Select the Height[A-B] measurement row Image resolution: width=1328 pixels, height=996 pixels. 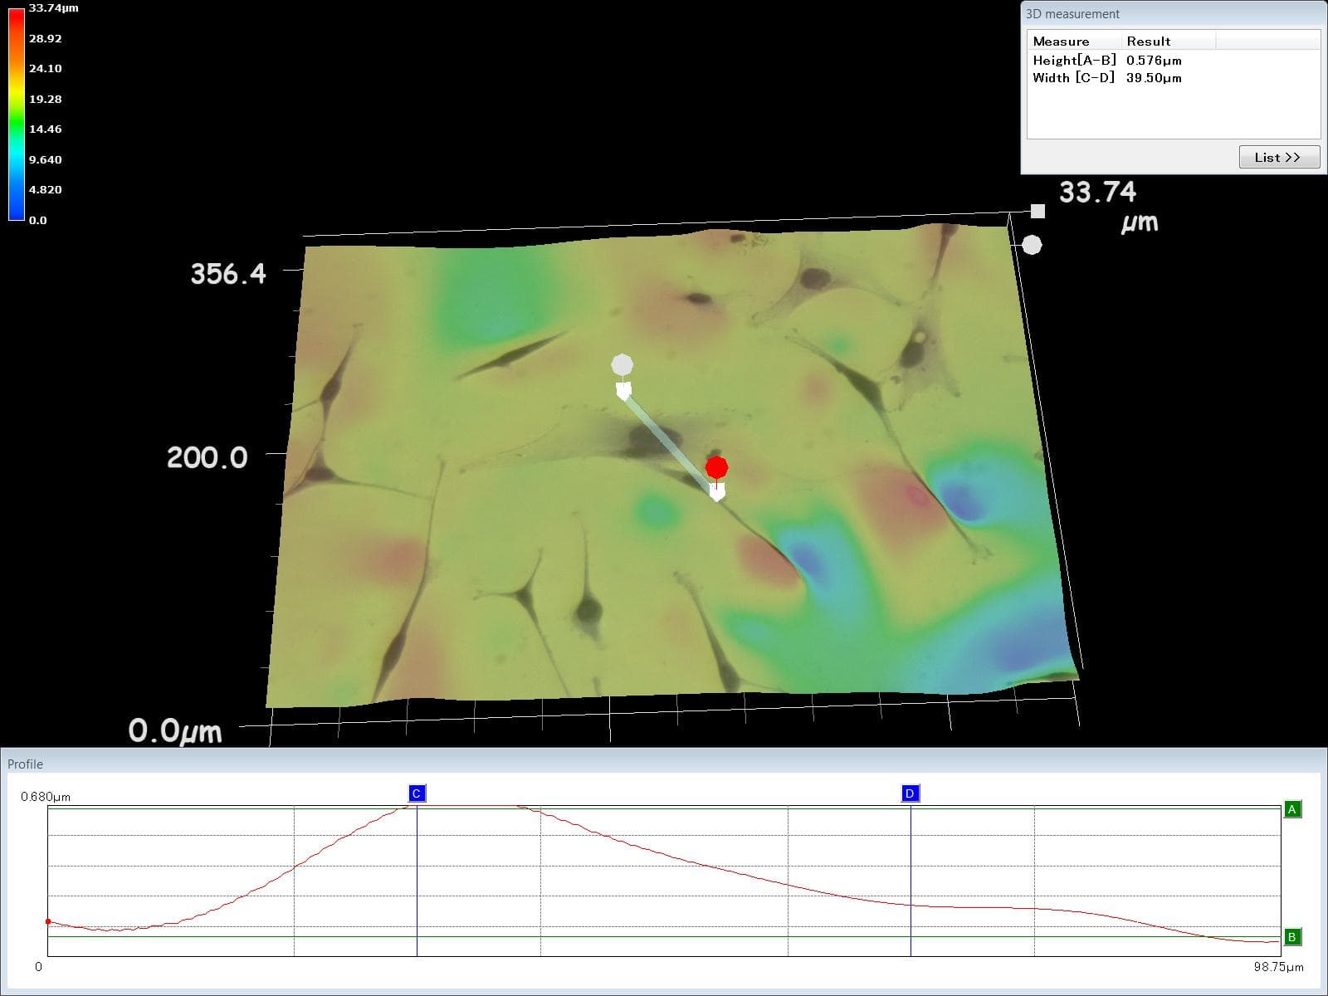tap(1107, 61)
